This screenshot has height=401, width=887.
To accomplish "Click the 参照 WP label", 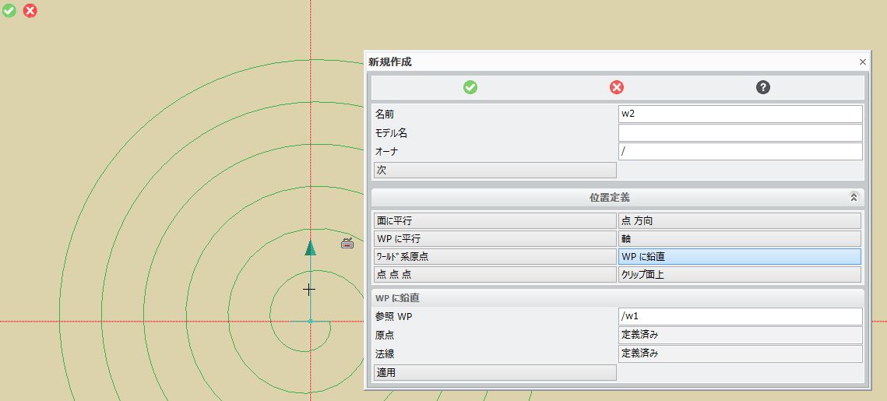I will pos(394,317).
